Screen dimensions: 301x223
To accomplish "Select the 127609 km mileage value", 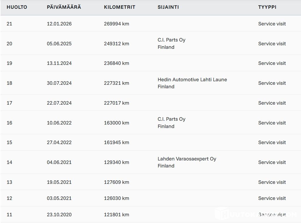I will tap(116, 182).
